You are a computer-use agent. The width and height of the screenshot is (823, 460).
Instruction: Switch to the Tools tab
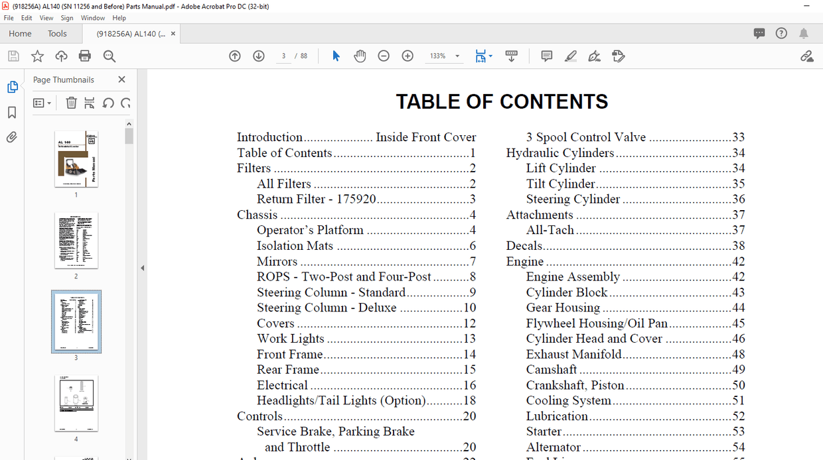57,33
